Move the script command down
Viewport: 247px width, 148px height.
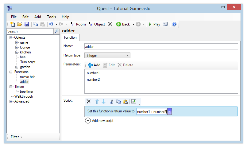point(103,102)
